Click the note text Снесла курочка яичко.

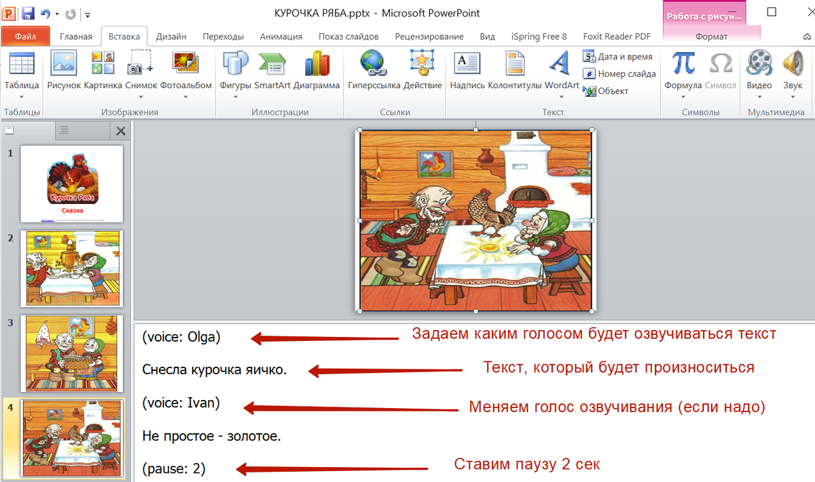click(215, 369)
